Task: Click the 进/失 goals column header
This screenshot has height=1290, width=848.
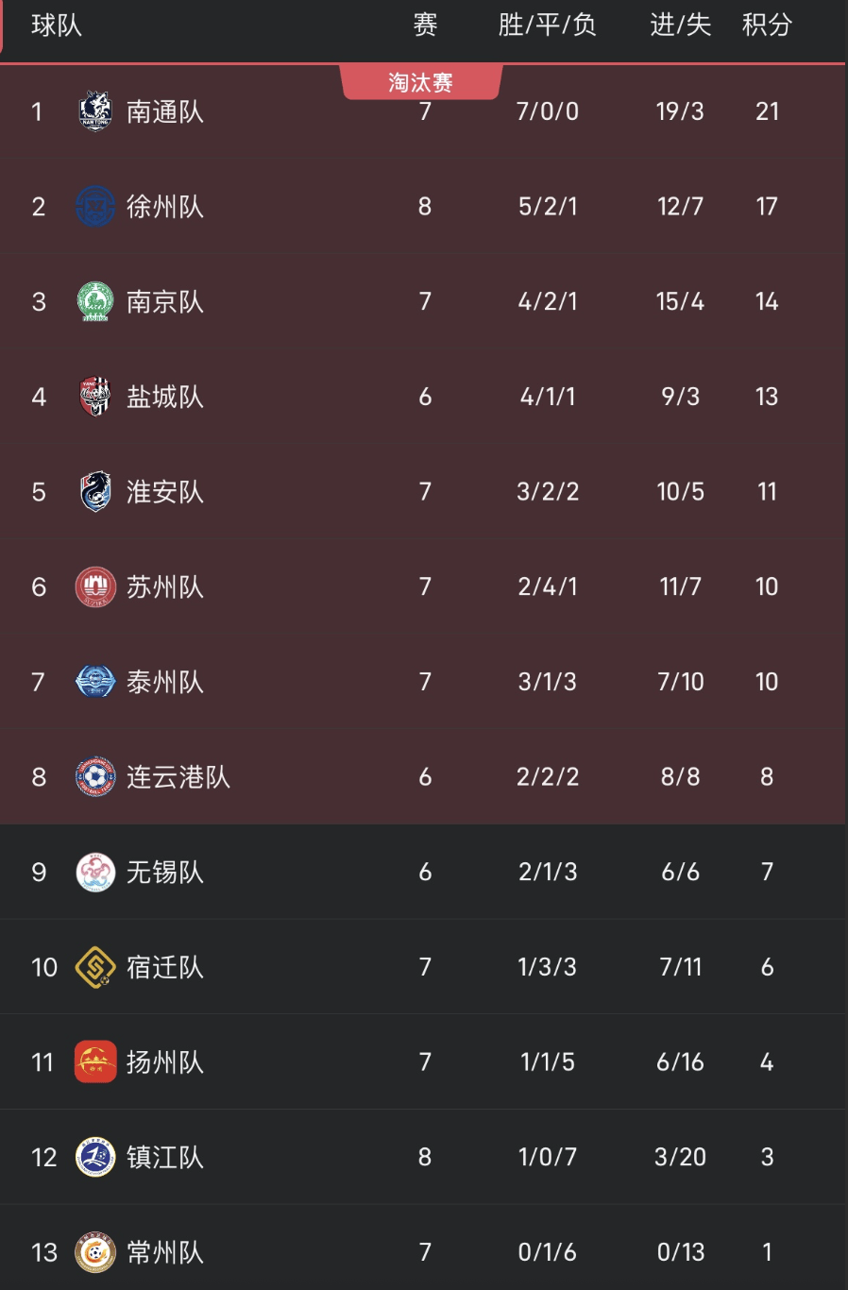Action: (680, 25)
